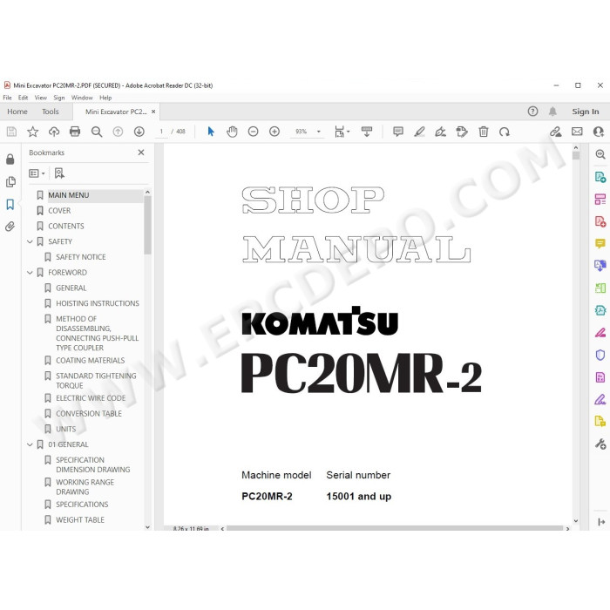
Task: Collapse the 01 GENERAL bookmark
Action: [30, 444]
